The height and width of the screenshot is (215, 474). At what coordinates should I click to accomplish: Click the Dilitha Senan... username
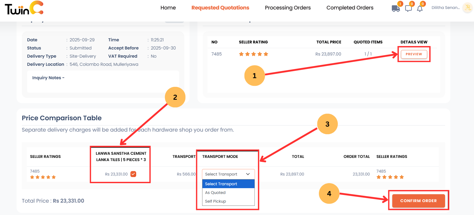(x=446, y=8)
